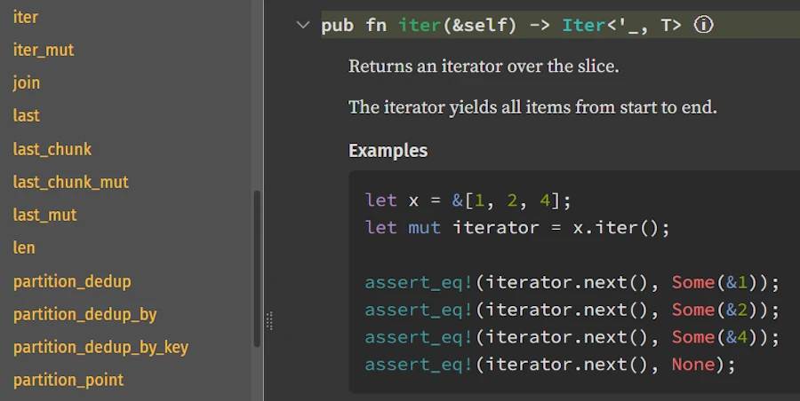Click the sidebar vertical scrollbar thumb
Screen dimensions: 800x401
point(257,266)
